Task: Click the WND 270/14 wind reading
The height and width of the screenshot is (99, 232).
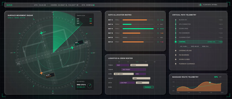Action: coord(81,85)
